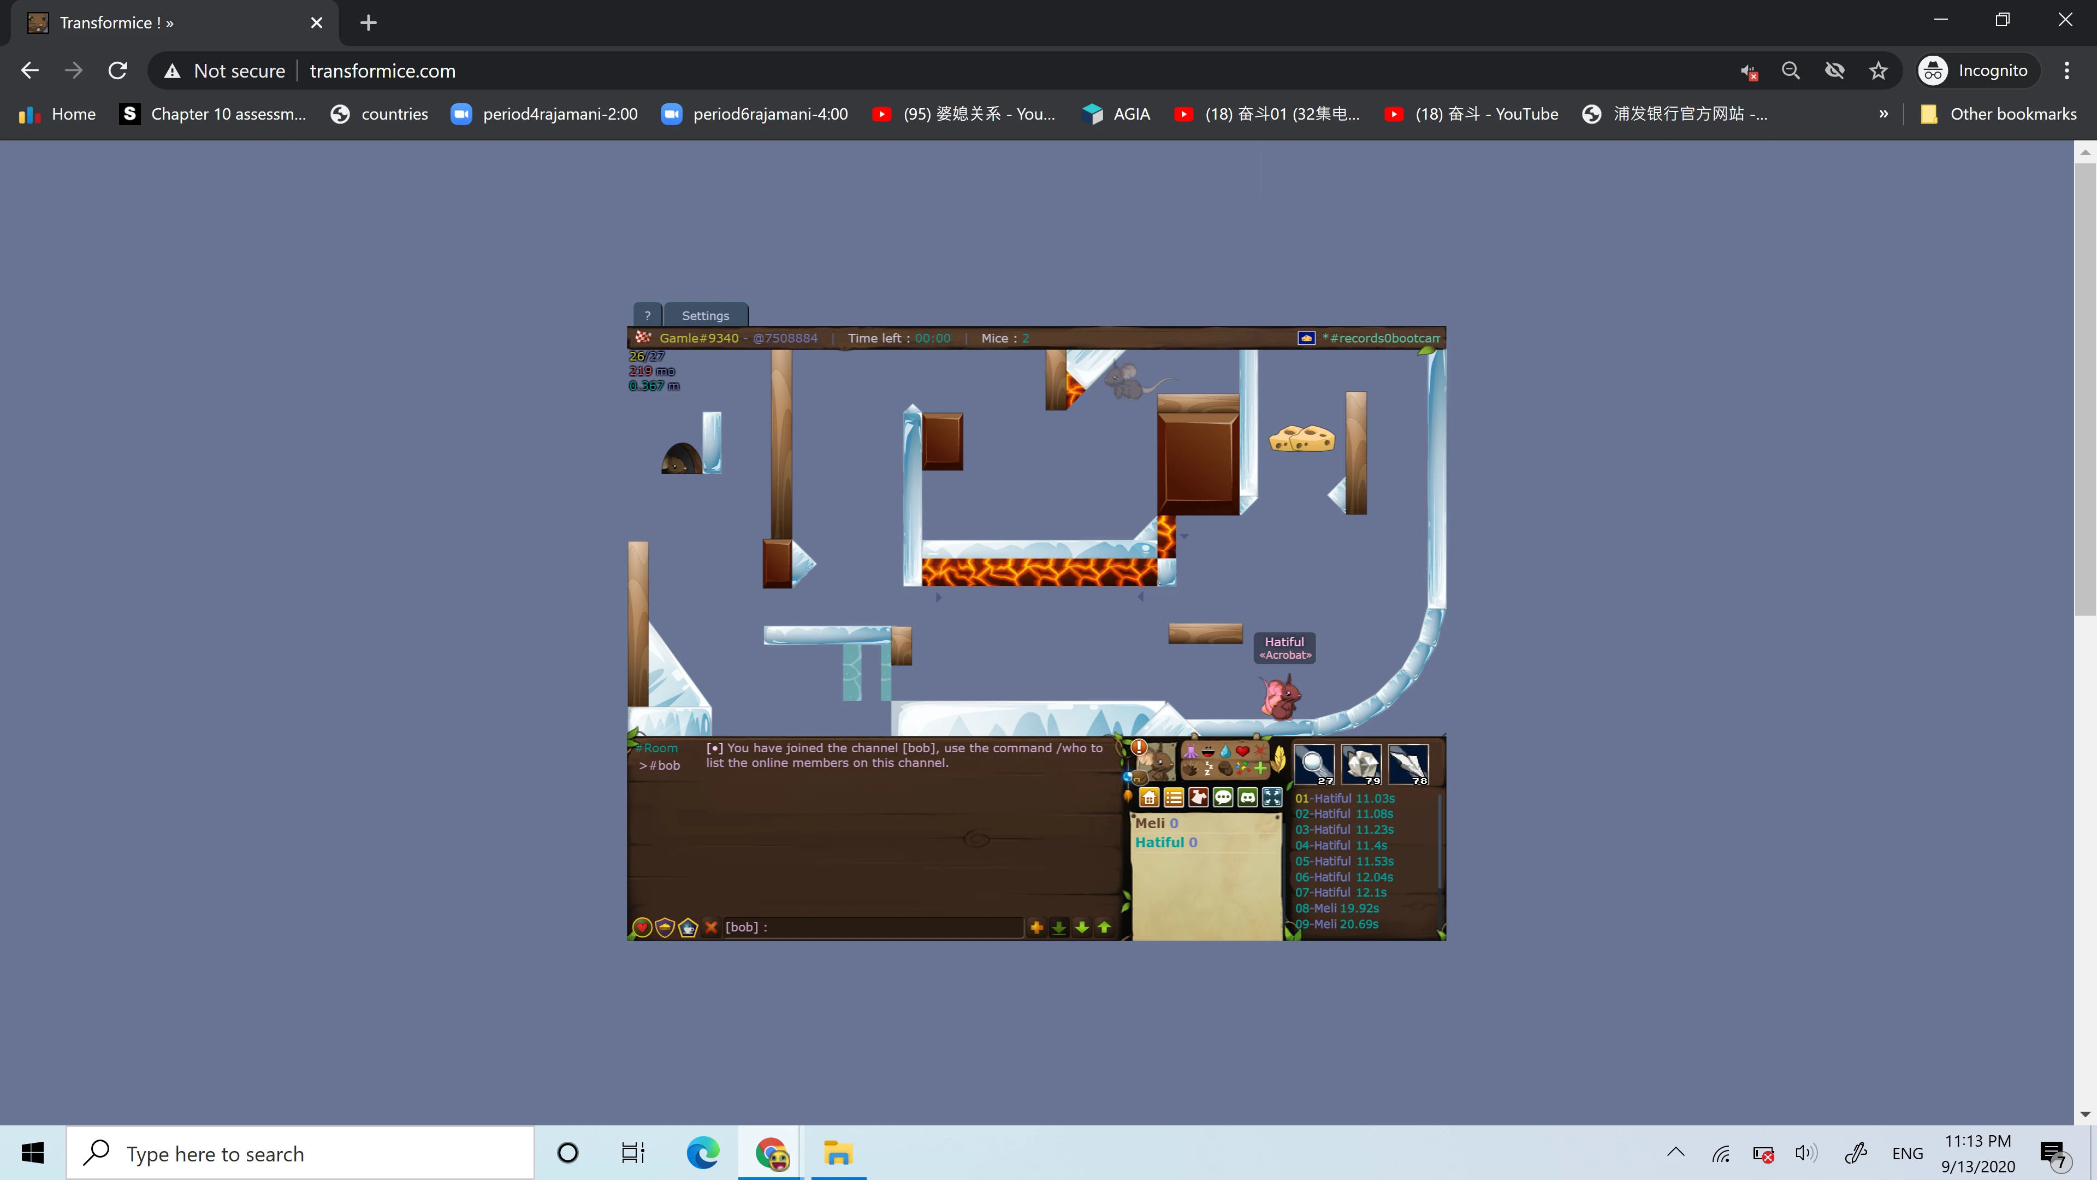Close the bob channel with the X
This screenshot has width=2097, height=1180.
click(710, 927)
